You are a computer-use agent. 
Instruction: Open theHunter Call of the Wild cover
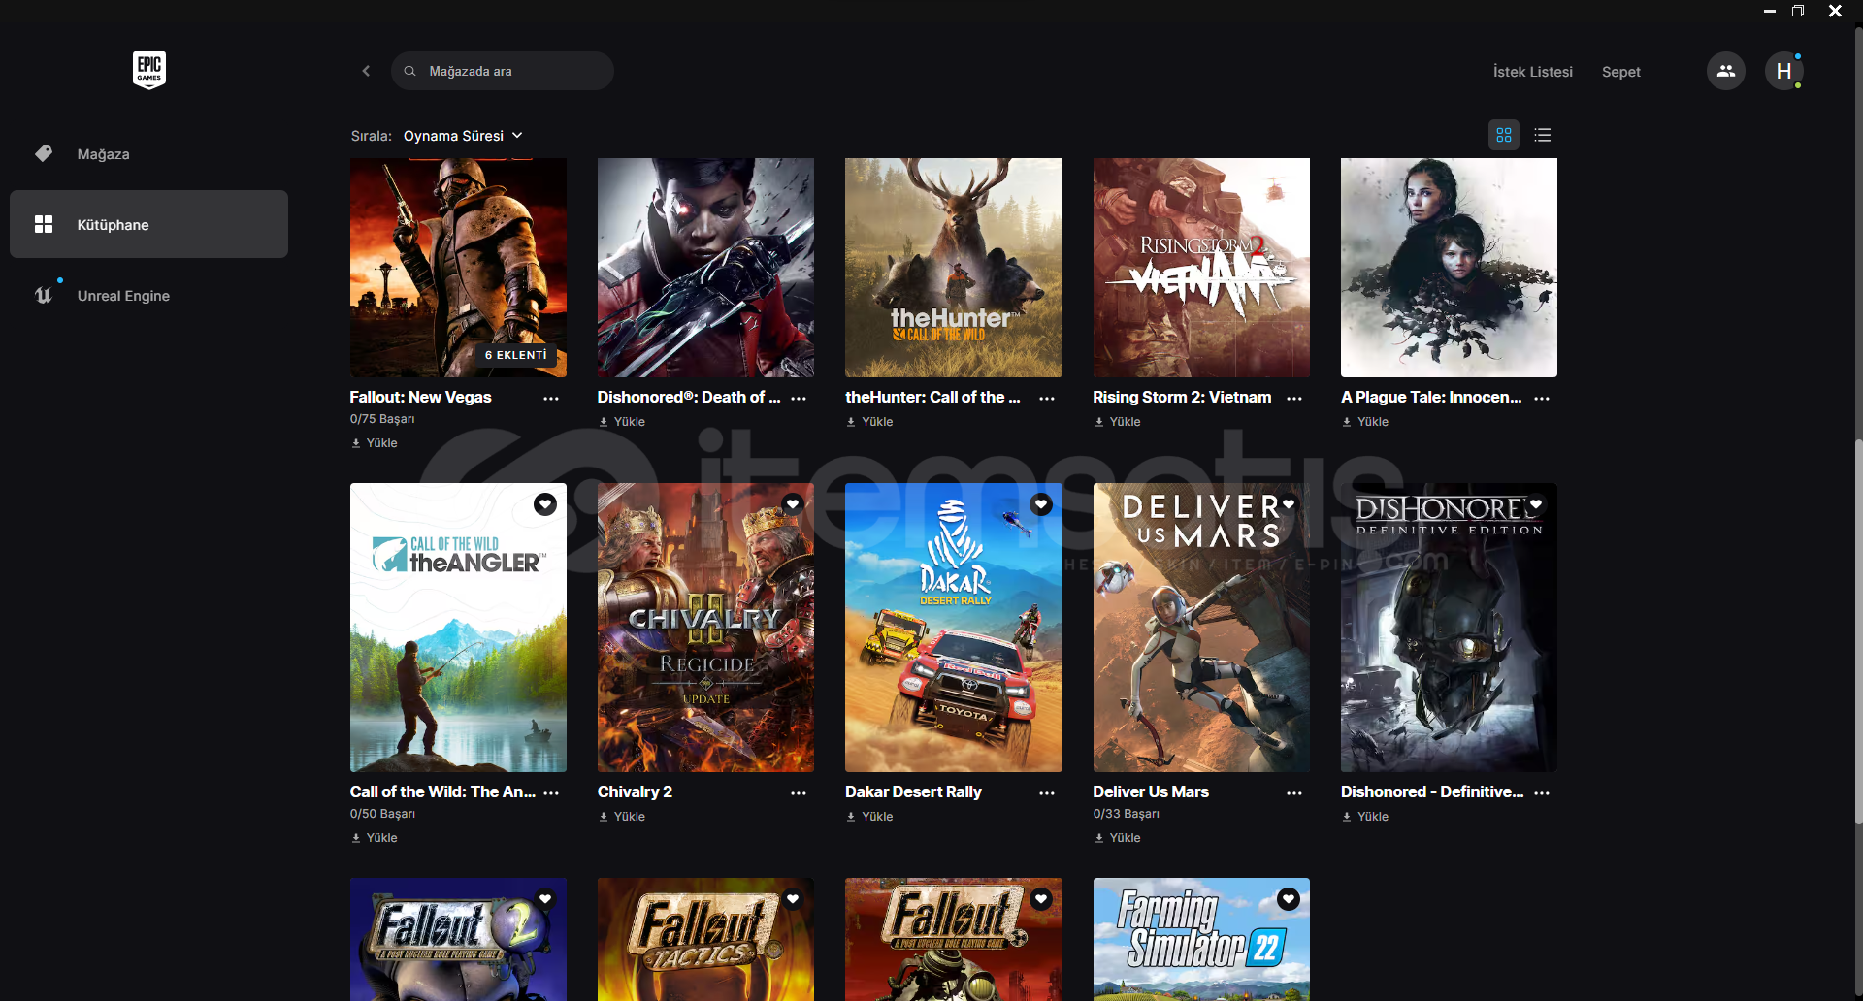[x=954, y=268]
